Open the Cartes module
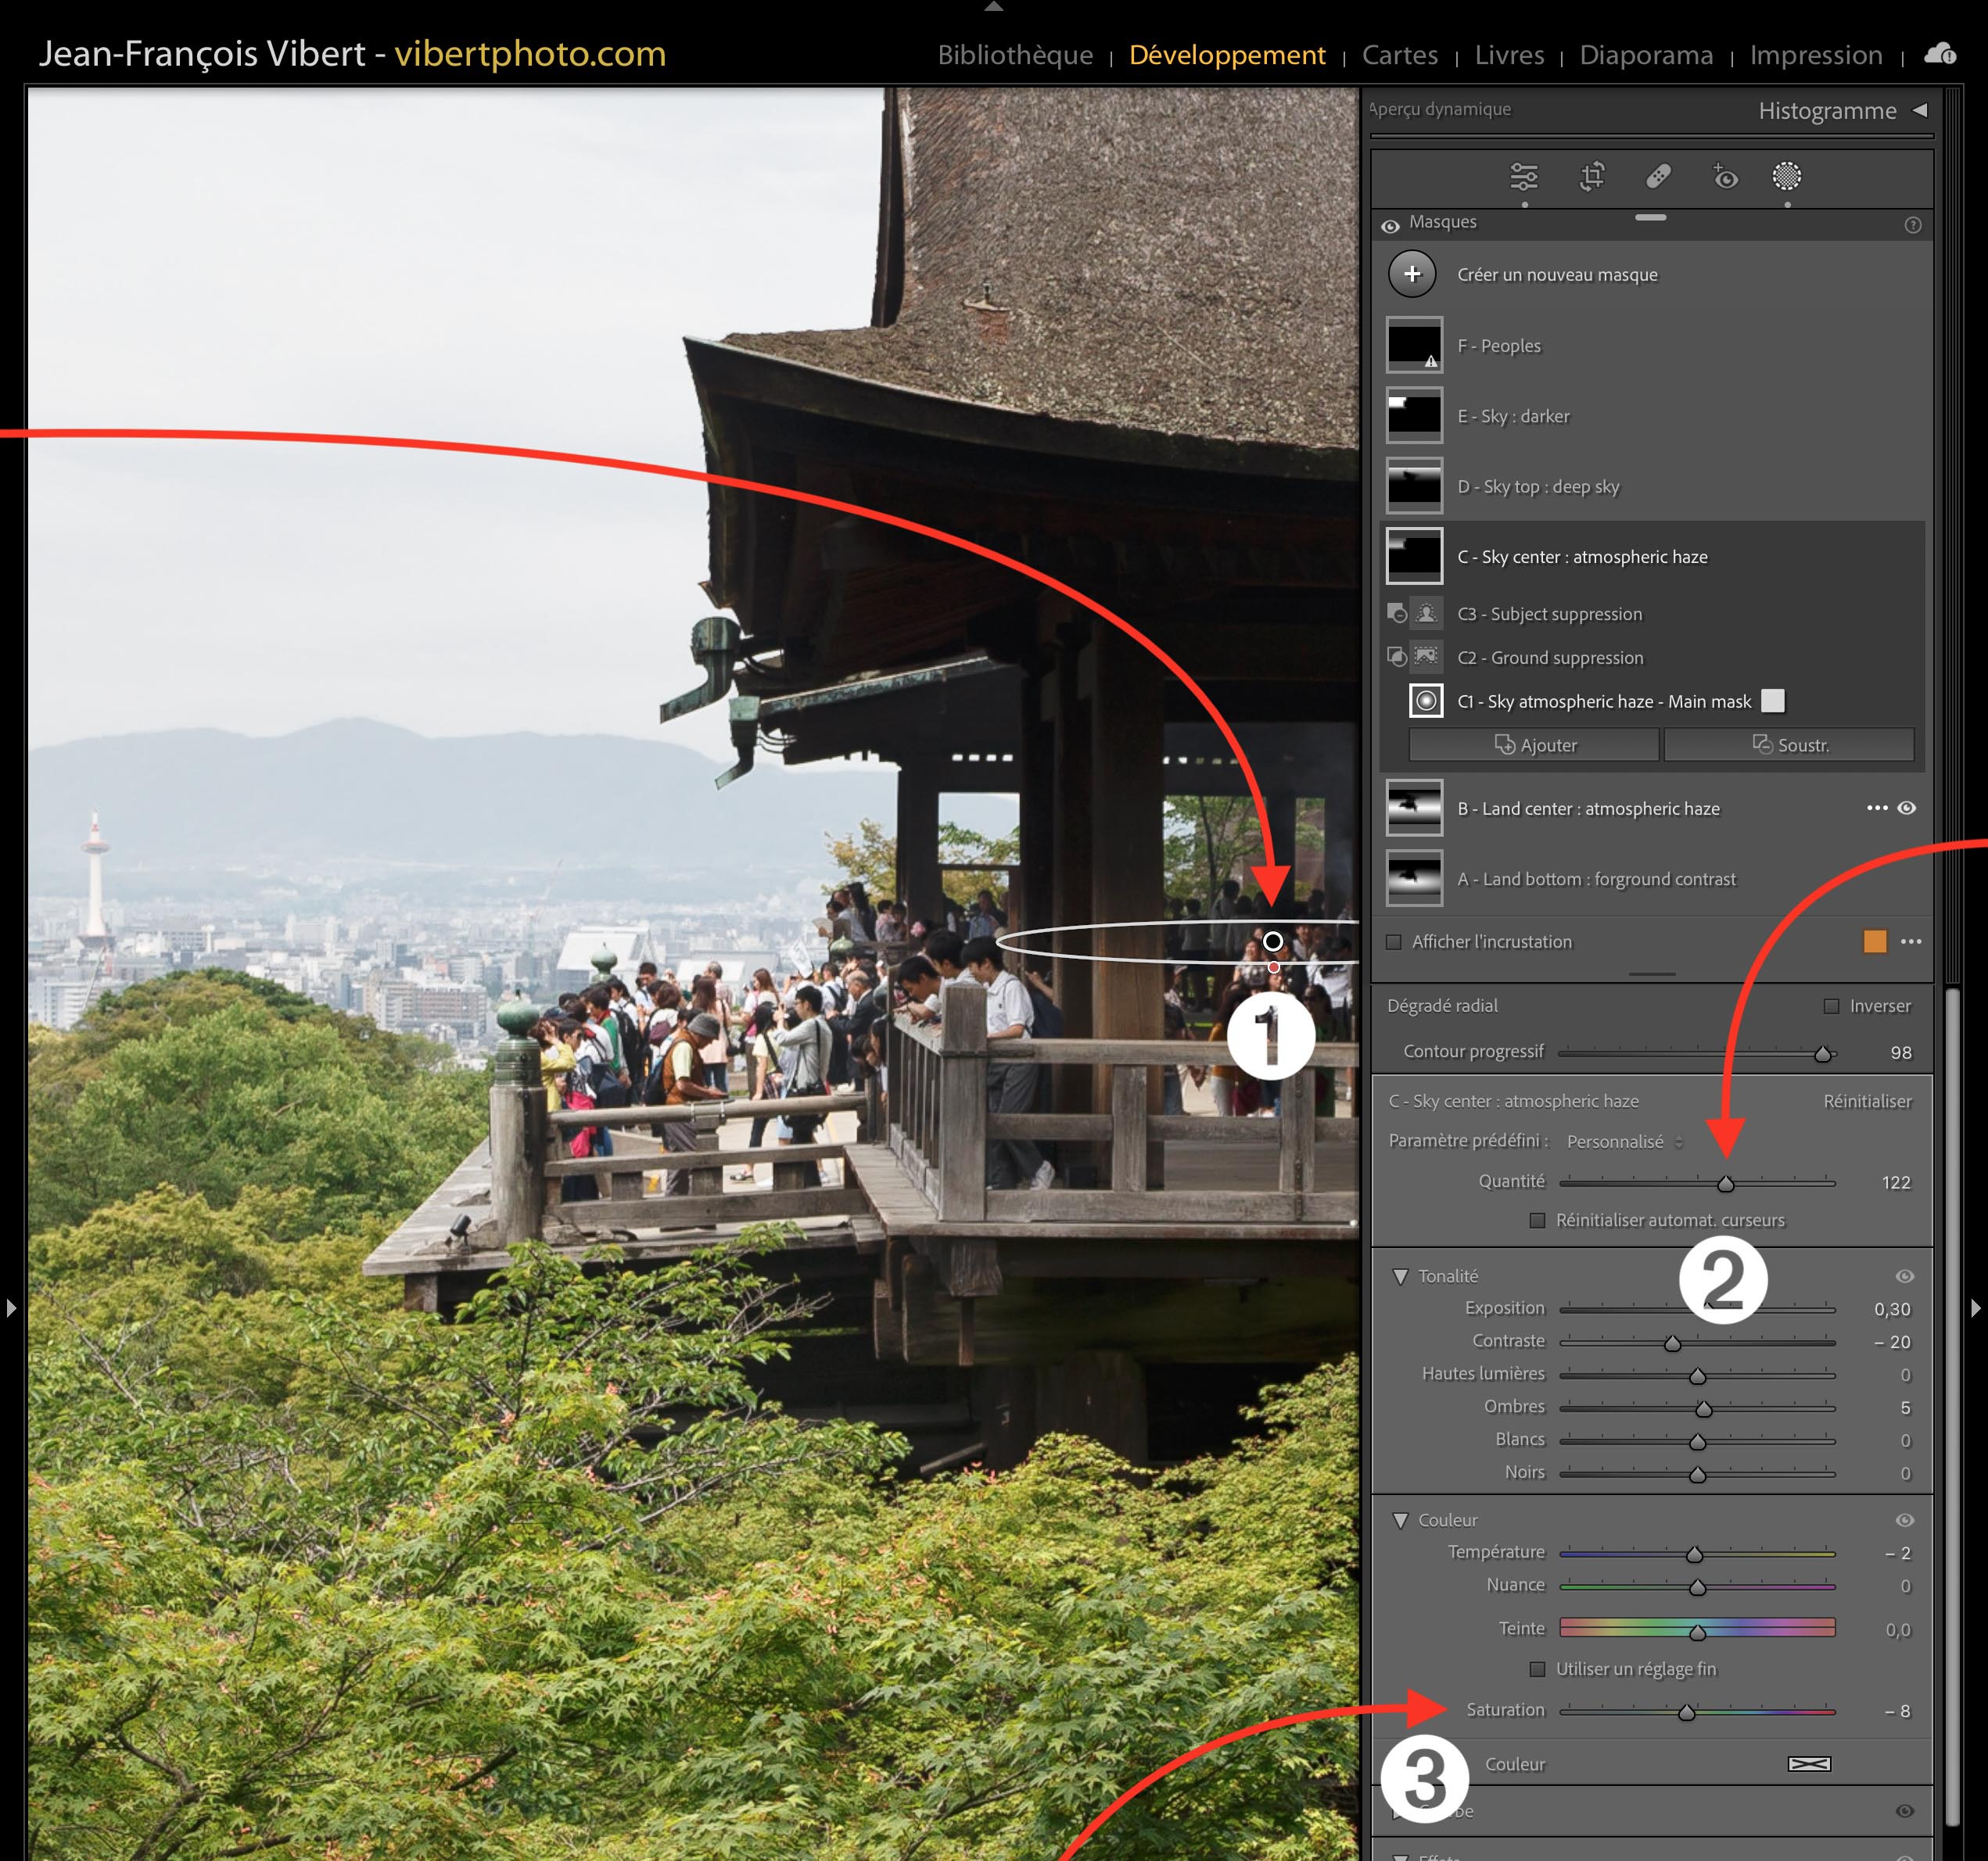Viewport: 1988px width, 1861px height. [x=1399, y=55]
